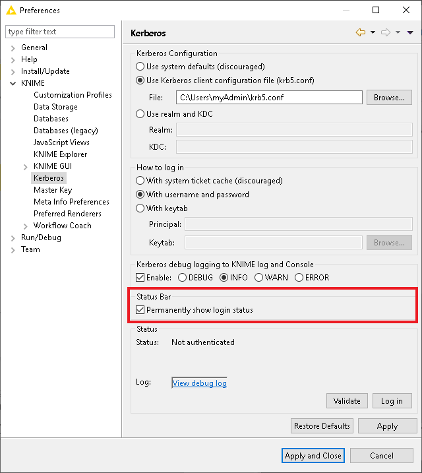Screen dimensions: 422x473
Task: Toggle Permanently show login status checkbox
Action: (140, 310)
